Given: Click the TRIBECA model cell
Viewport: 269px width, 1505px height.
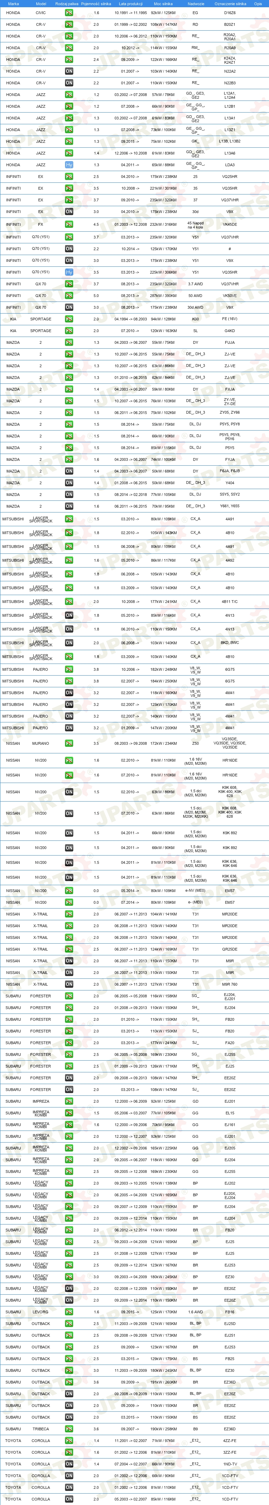Looking at the screenshot, I should pyautogui.click(x=41, y=1429).
